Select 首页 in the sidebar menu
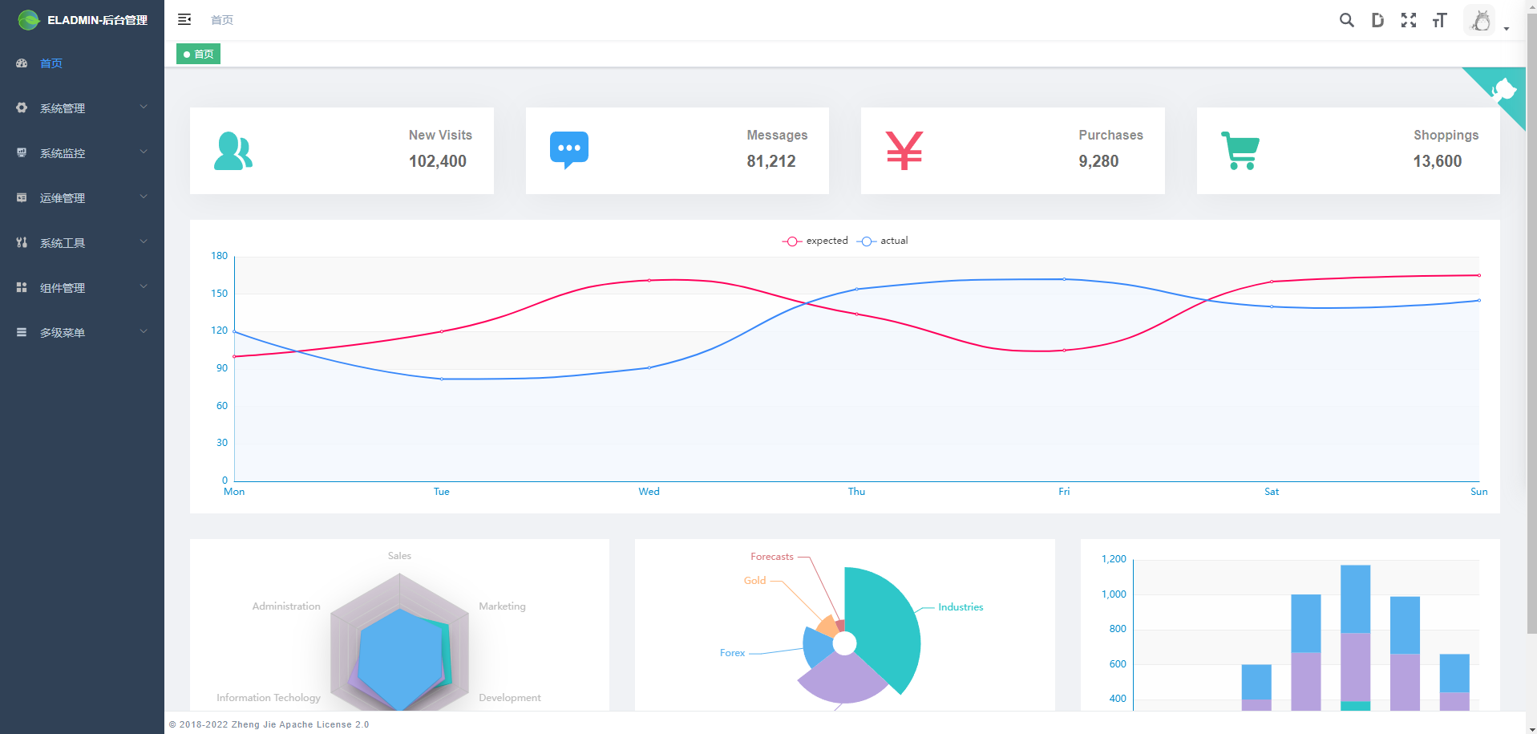This screenshot has height=734, width=1537. tap(50, 63)
